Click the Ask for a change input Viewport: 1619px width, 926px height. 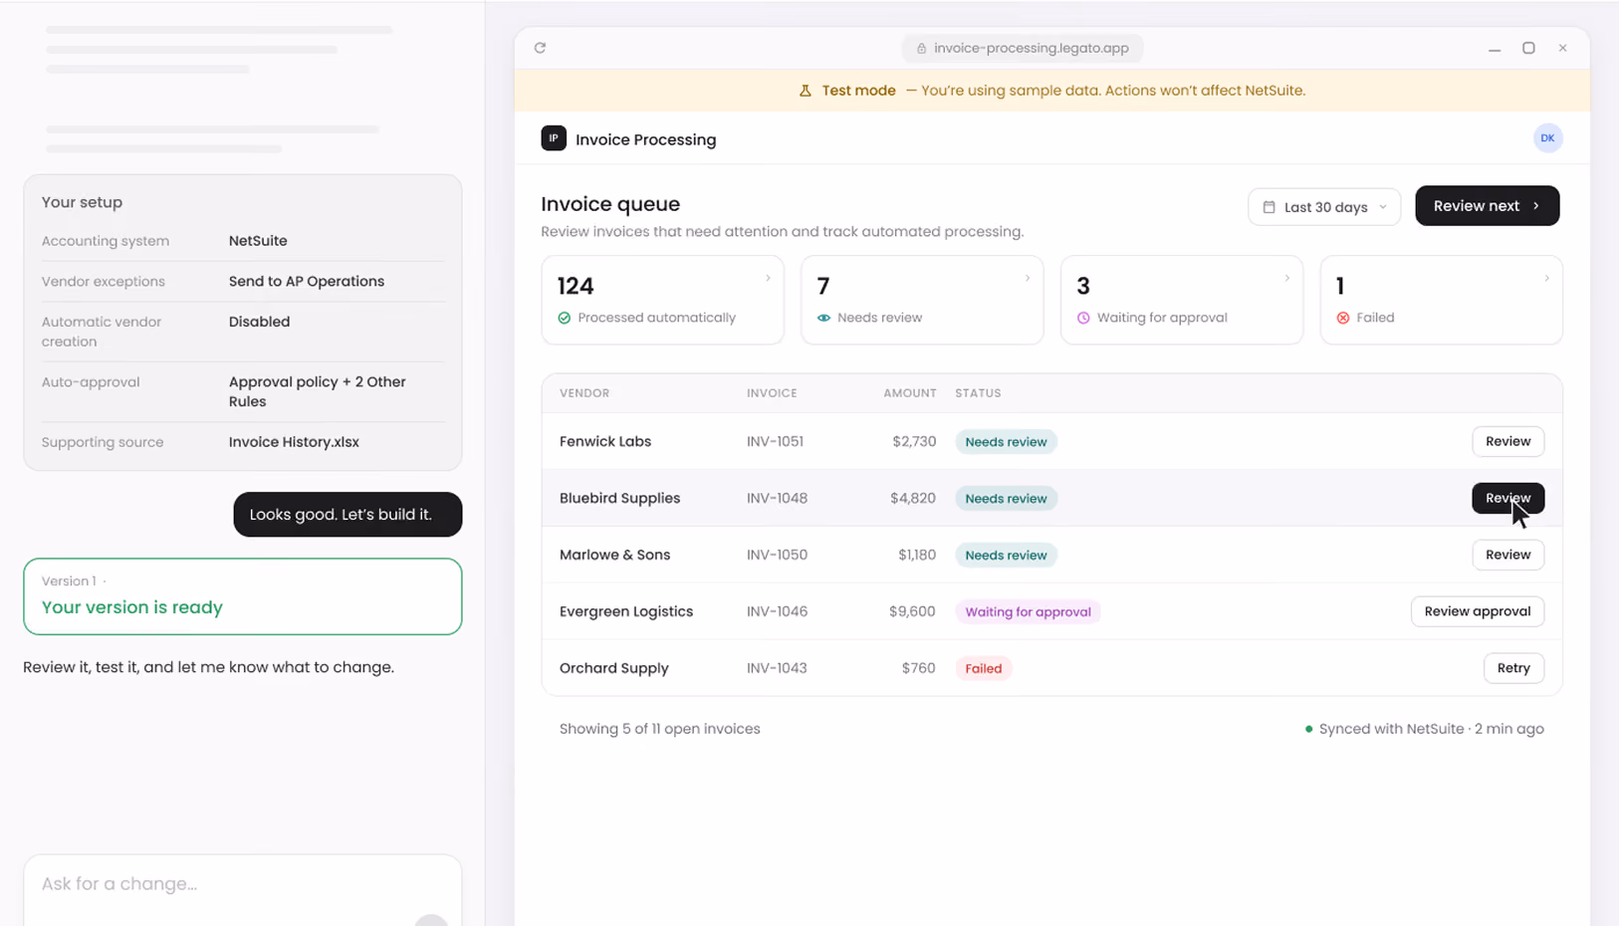click(242, 889)
